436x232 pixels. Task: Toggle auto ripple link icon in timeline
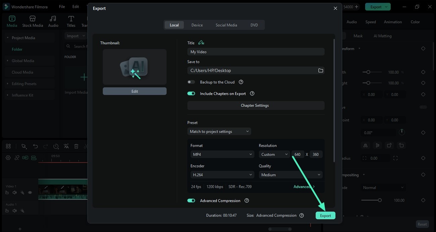[25, 158]
